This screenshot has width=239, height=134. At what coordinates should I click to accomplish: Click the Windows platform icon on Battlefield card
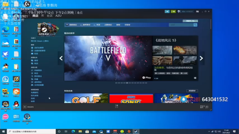[195, 78]
